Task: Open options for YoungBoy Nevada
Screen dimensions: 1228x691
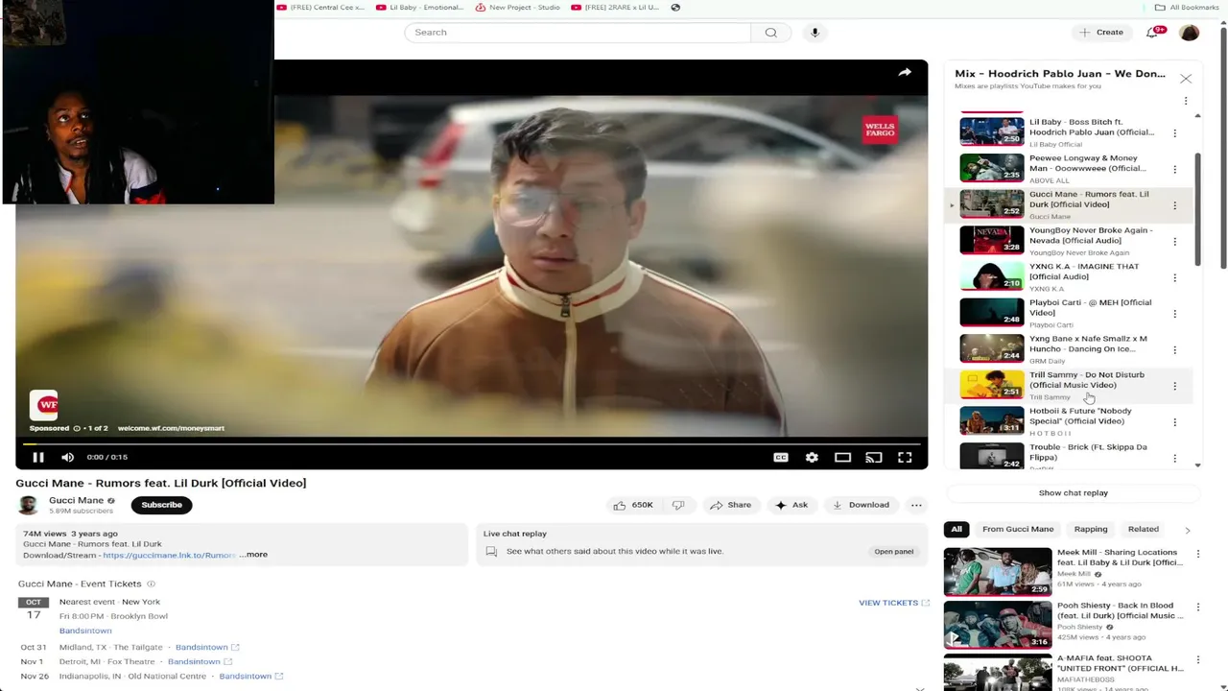Action: click(x=1174, y=242)
